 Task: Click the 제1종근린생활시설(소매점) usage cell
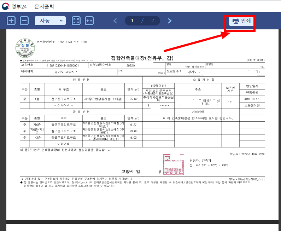click(x=104, y=99)
